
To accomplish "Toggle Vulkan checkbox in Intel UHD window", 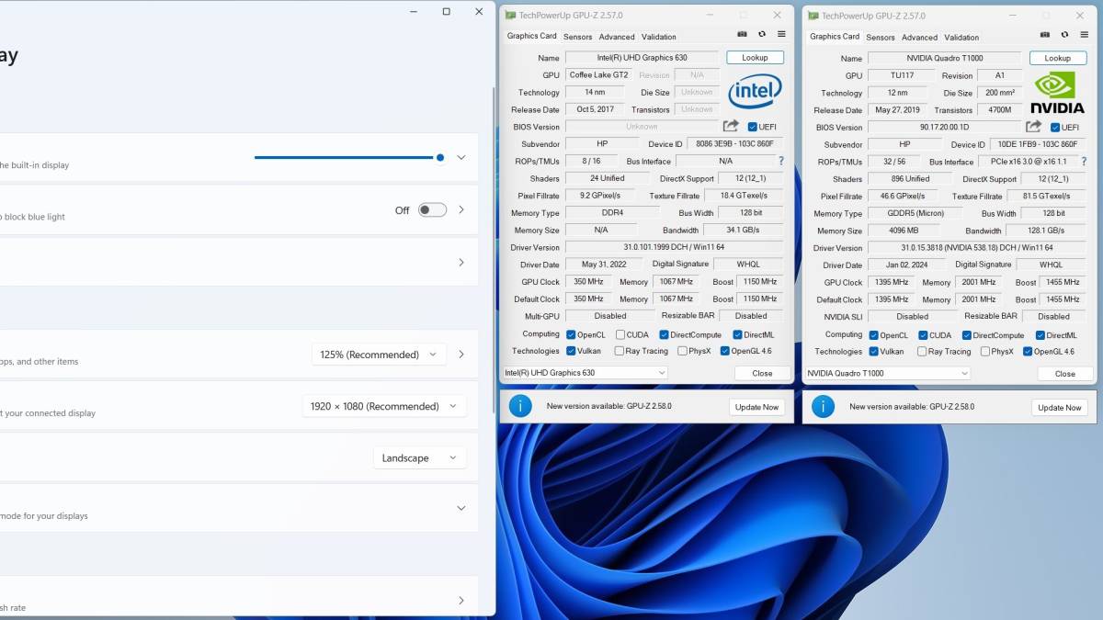I will pos(572,351).
